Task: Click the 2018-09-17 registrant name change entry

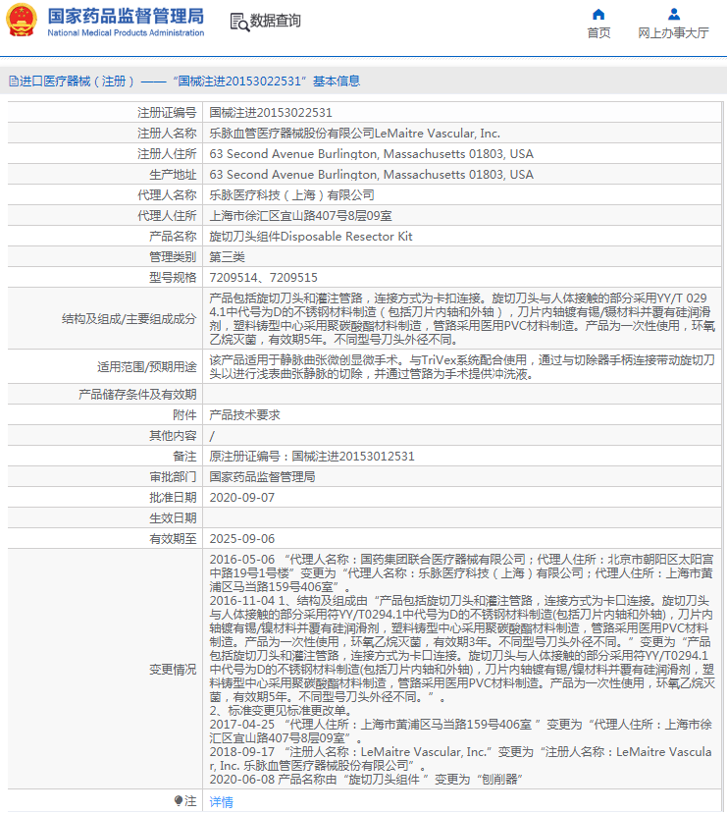Action: (x=460, y=758)
